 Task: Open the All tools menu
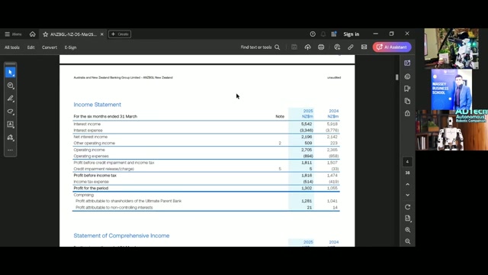point(12,47)
